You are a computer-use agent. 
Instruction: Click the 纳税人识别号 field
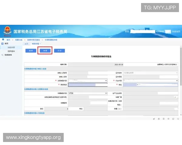(x=88, y=73)
